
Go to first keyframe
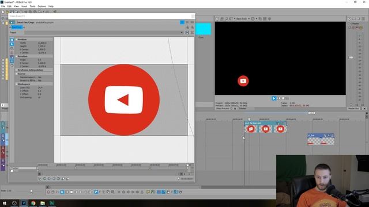coord(44,179)
